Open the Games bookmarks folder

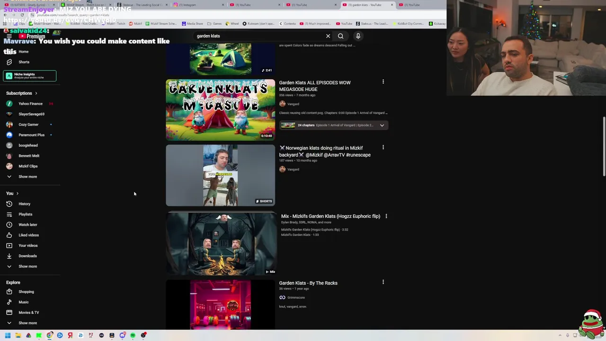(214, 24)
